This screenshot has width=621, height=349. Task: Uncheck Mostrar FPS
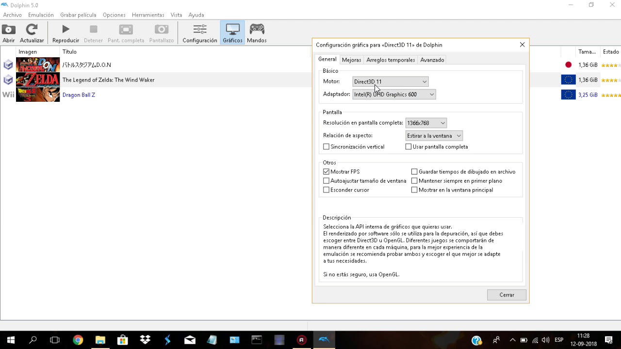[326, 172]
